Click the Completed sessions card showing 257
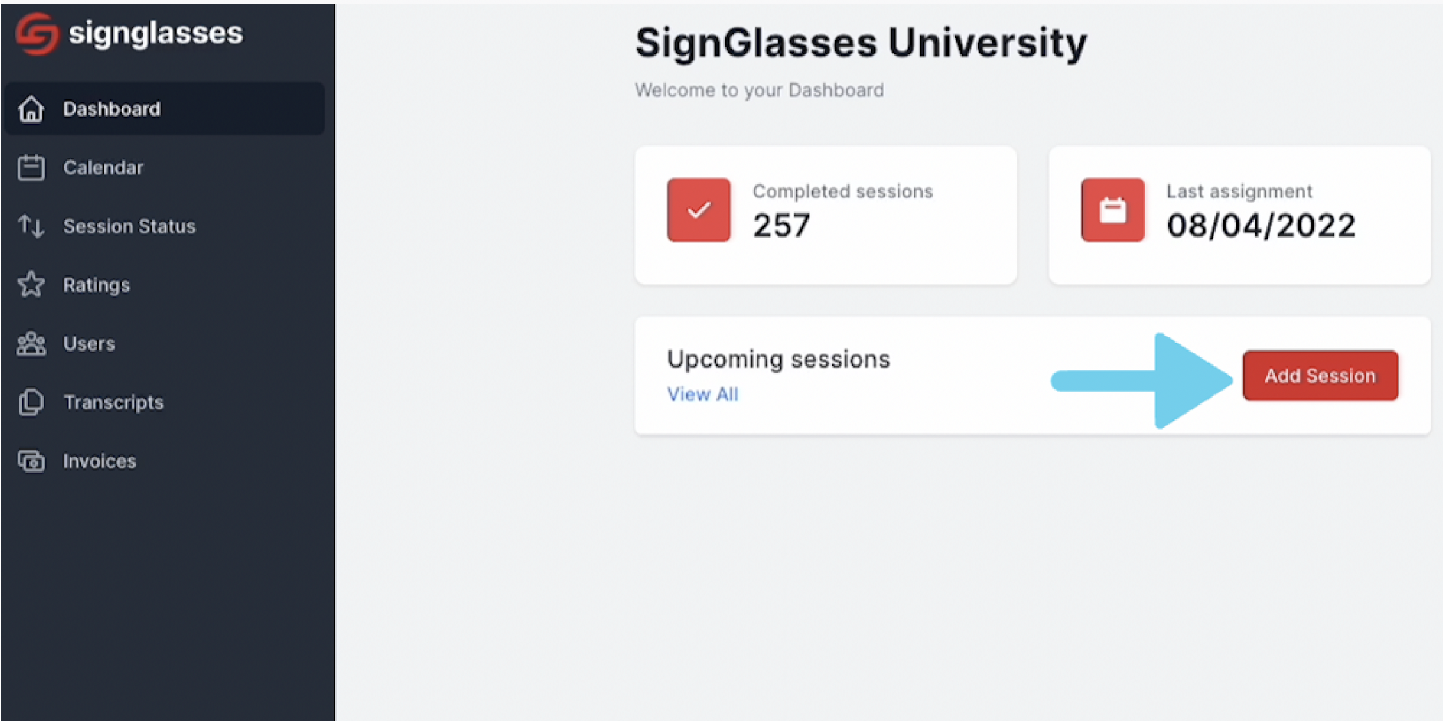The image size is (1443, 721). 825,215
